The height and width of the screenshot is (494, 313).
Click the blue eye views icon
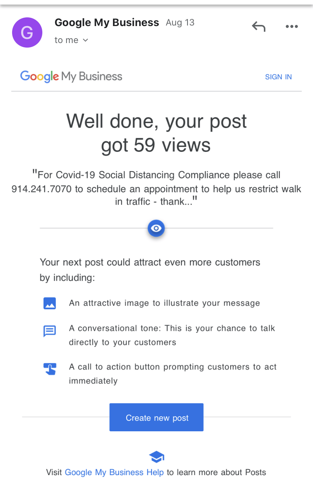point(156,228)
